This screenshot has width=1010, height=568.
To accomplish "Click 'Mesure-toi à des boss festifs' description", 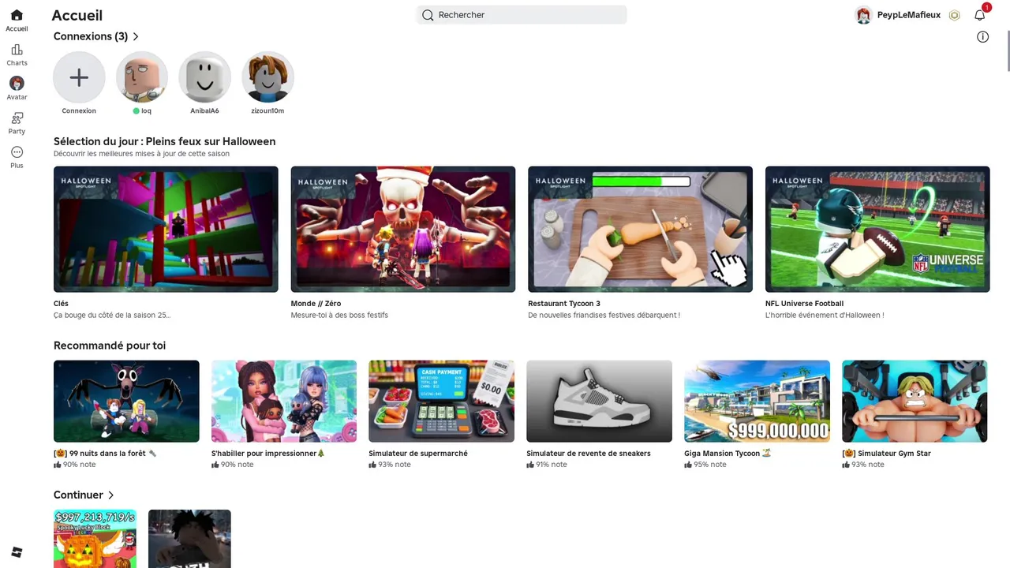I will (x=339, y=315).
